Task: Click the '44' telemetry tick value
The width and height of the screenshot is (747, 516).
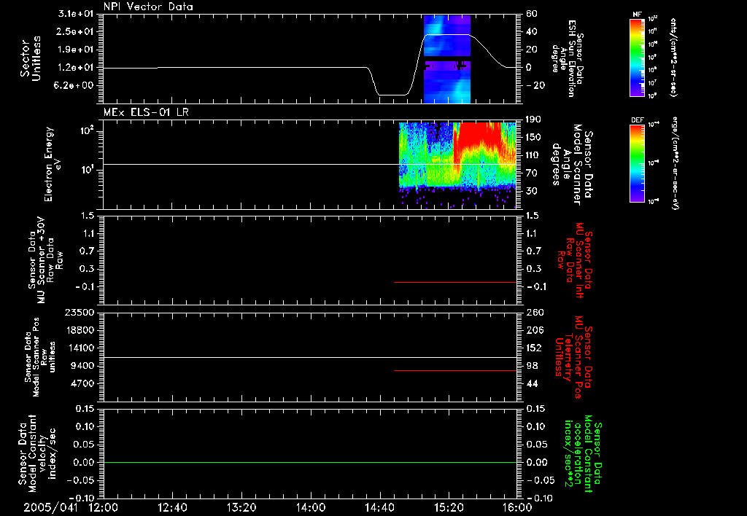Action: click(x=532, y=383)
